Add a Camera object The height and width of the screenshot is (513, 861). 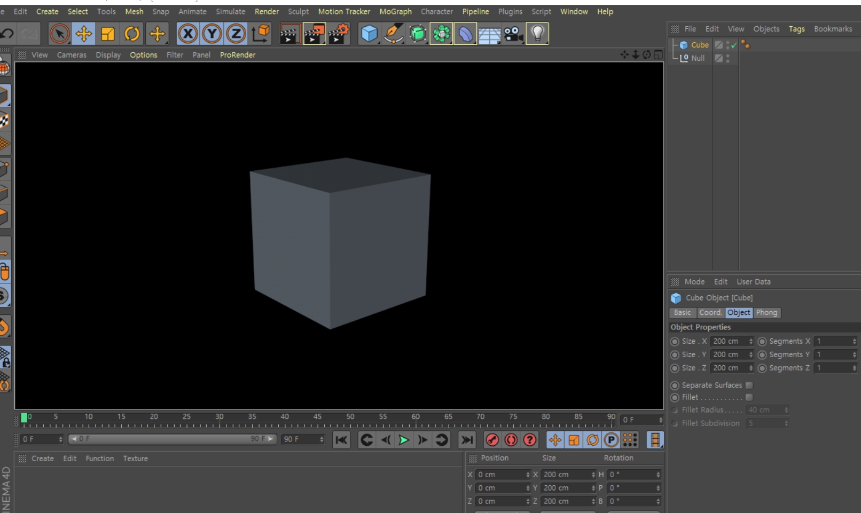(x=513, y=34)
